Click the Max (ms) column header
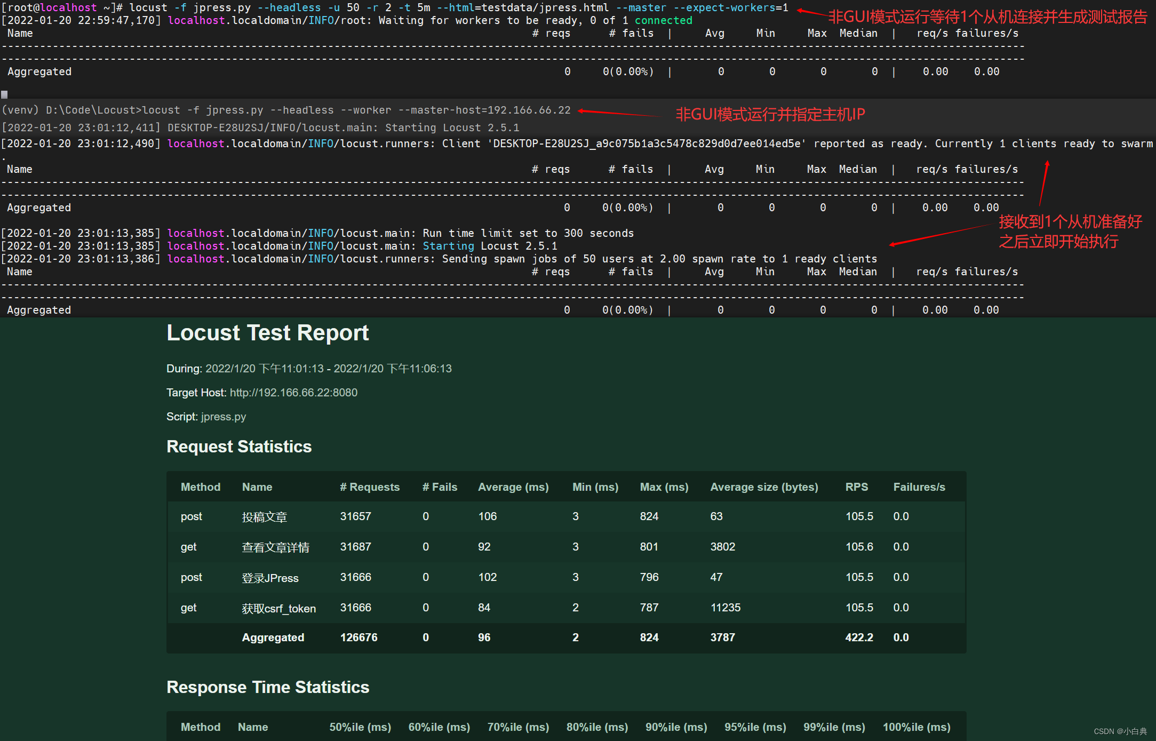Viewport: 1156px width, 741px height. click(664, 487)
